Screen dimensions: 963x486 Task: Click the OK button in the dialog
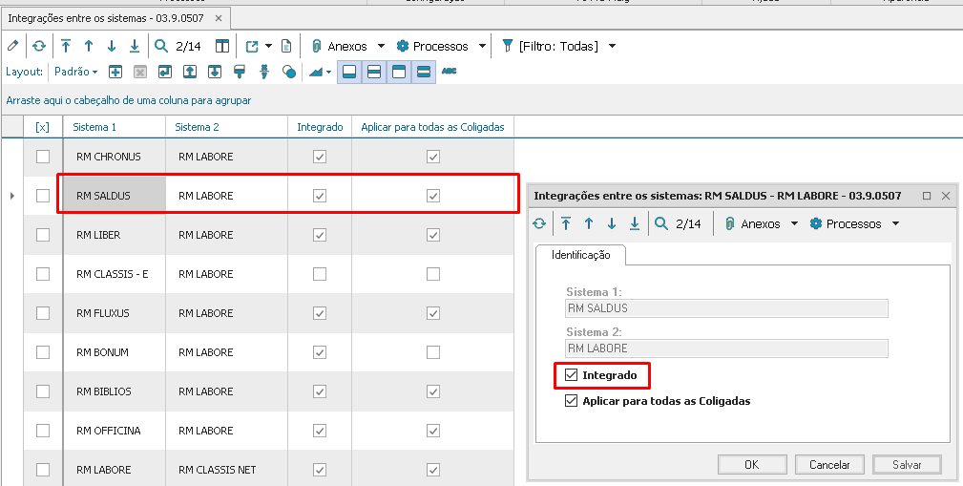[x=752, y=464]
